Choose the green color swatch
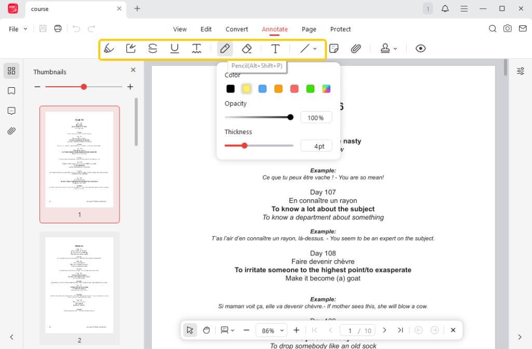Screen dimensions: 532x349 [x=311, y=89]
